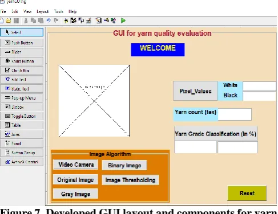Viewport: 278px width, 214px height.
Task: Open the Layout menu
Action: pyautogui.click(x=43, y=12)
